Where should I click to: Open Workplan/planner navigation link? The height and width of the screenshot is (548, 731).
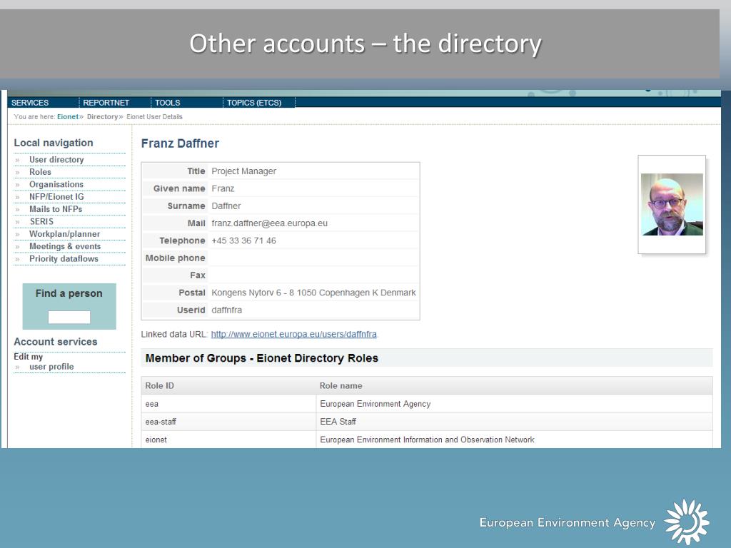(x=64, y=234)
